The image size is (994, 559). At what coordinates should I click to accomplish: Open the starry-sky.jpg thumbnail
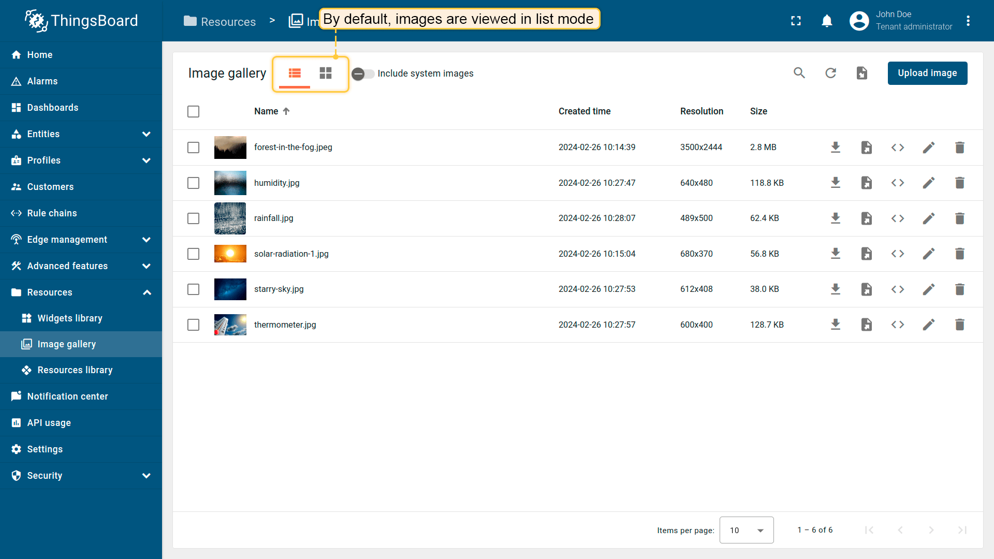coord(230,289)
